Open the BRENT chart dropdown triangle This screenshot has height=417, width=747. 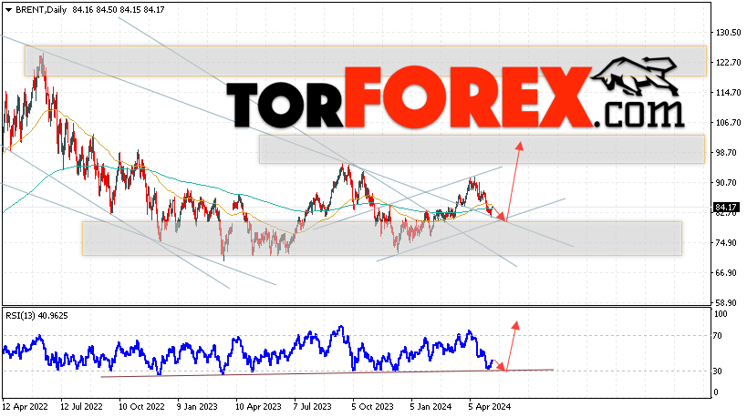click(8, 10)
